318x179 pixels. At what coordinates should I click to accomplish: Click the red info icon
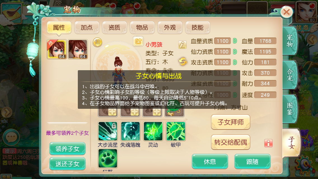pos(268,143)
